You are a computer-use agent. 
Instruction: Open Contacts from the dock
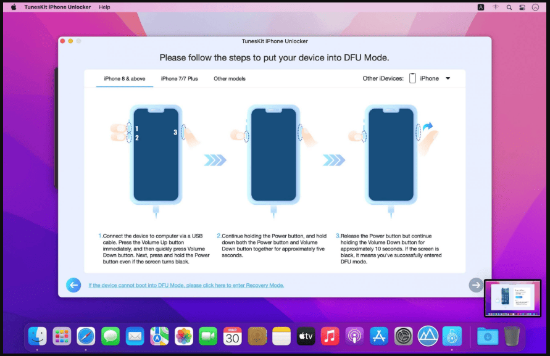tap(257, 336)
